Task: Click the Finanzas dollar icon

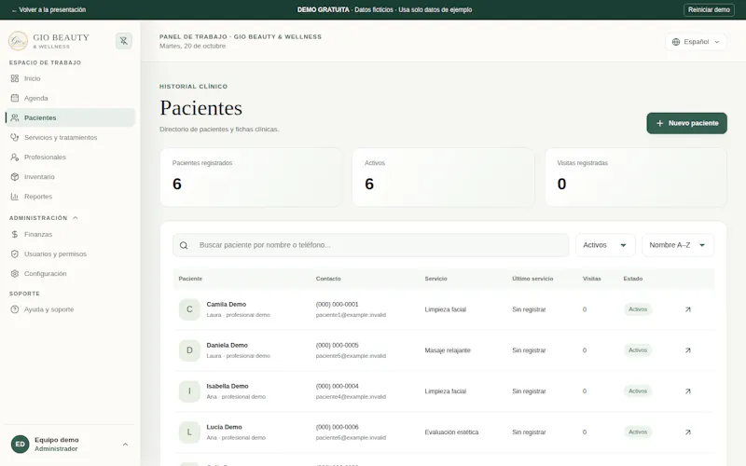Action: click(15, 235)
